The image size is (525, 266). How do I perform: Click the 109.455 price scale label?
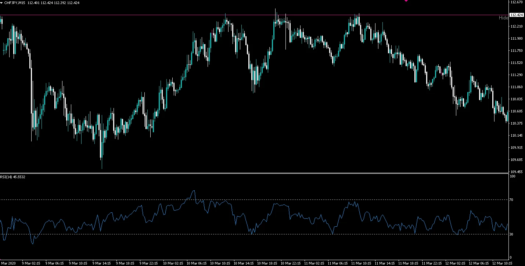(516, 172)
